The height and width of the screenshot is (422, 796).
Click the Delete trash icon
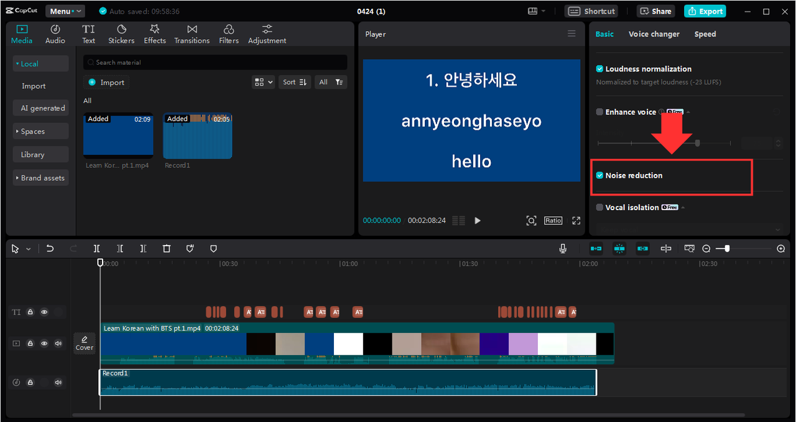166,249
